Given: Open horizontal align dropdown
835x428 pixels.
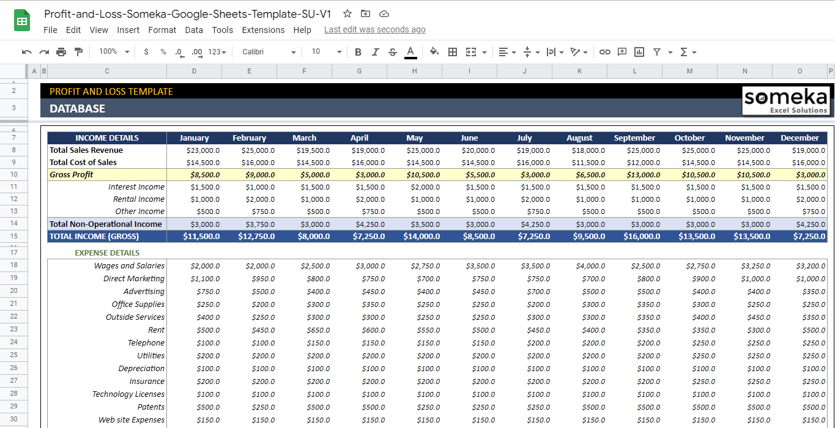Looking at the screenshot, I should (x=507, y=52).
